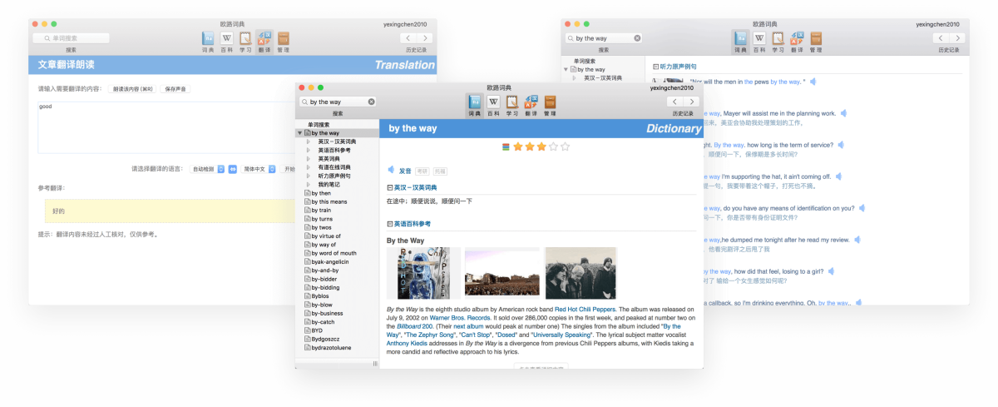Screen dimensions: 998x407
Task: Swap languages button in Translation window
Action: pos(233,169)
